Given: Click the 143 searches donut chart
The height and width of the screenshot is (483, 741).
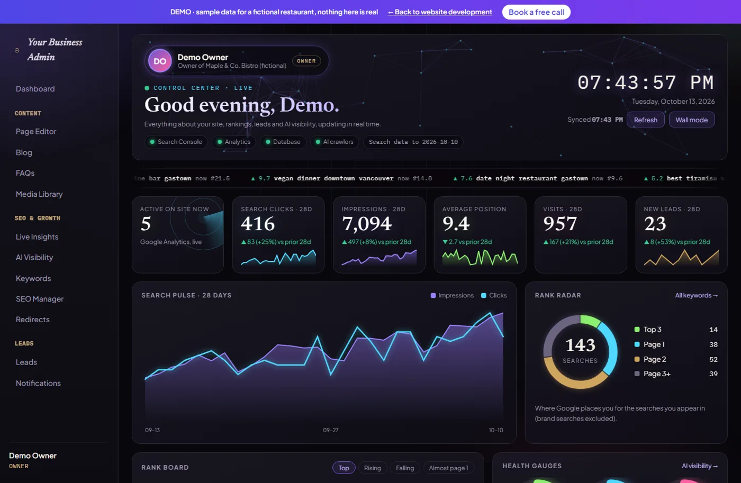Looking at the screenshot, I should click(x=580, y=352).
